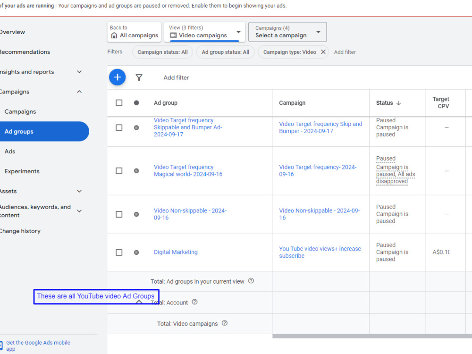
Task: Select the Campaigns sub-item in sidebar
Action: (20, 111)
